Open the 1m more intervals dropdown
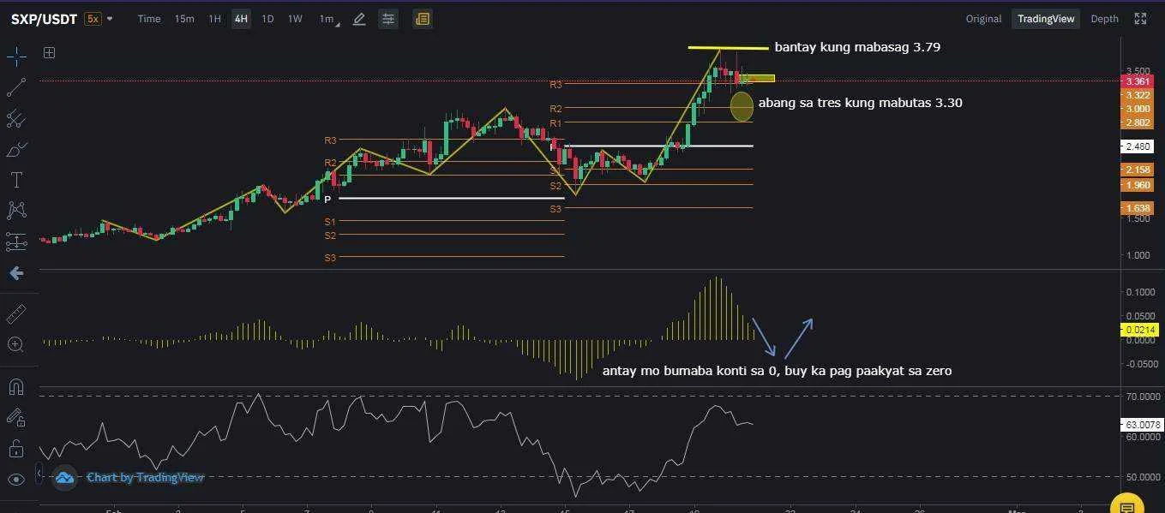This screenshot has height=513, width=1165. pos(328,19)
